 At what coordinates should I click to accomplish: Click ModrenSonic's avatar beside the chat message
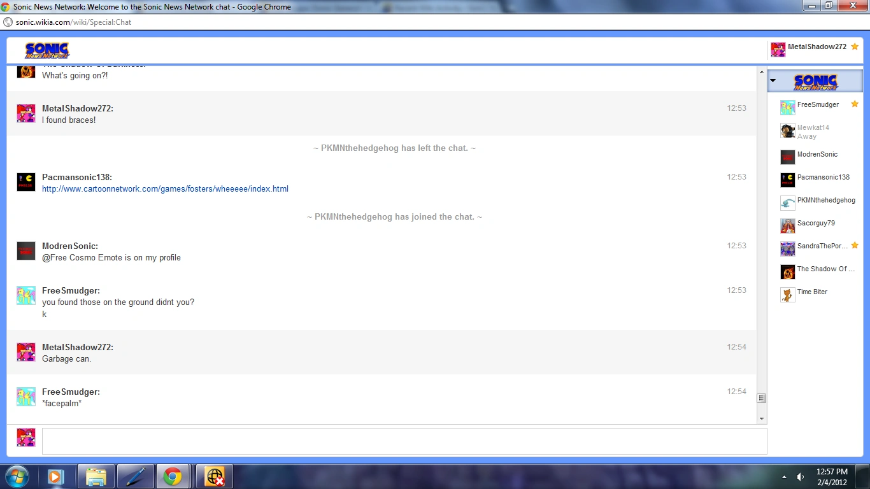pos(26,251)
